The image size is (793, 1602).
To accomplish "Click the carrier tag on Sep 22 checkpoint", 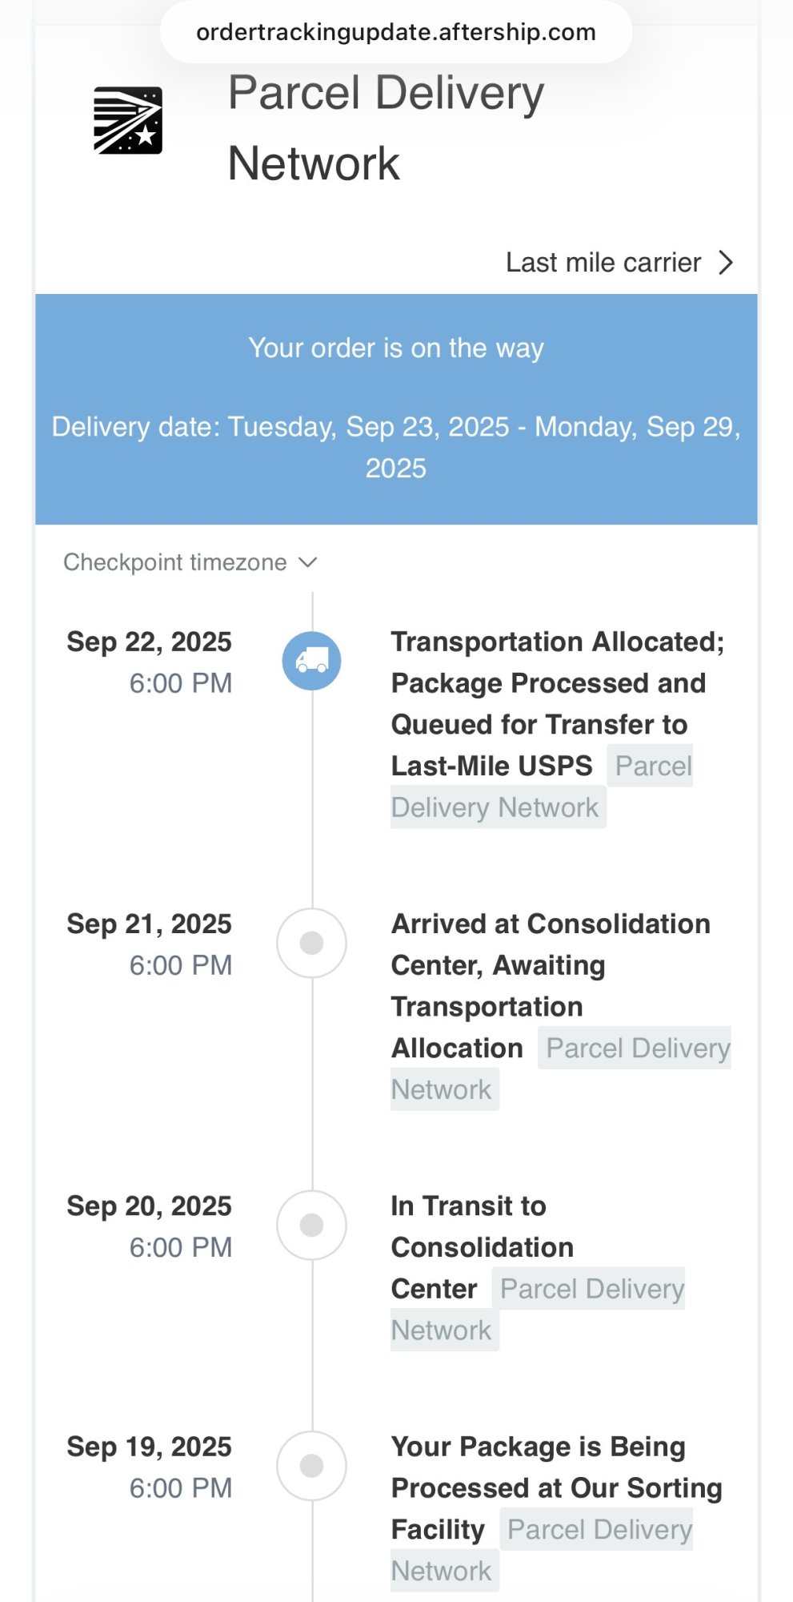I will pos(495,807).
